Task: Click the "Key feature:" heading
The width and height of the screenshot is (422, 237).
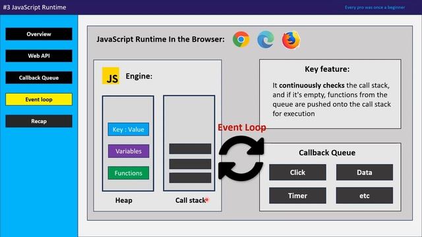Action: pyautogui.click(x=327, y=69)
